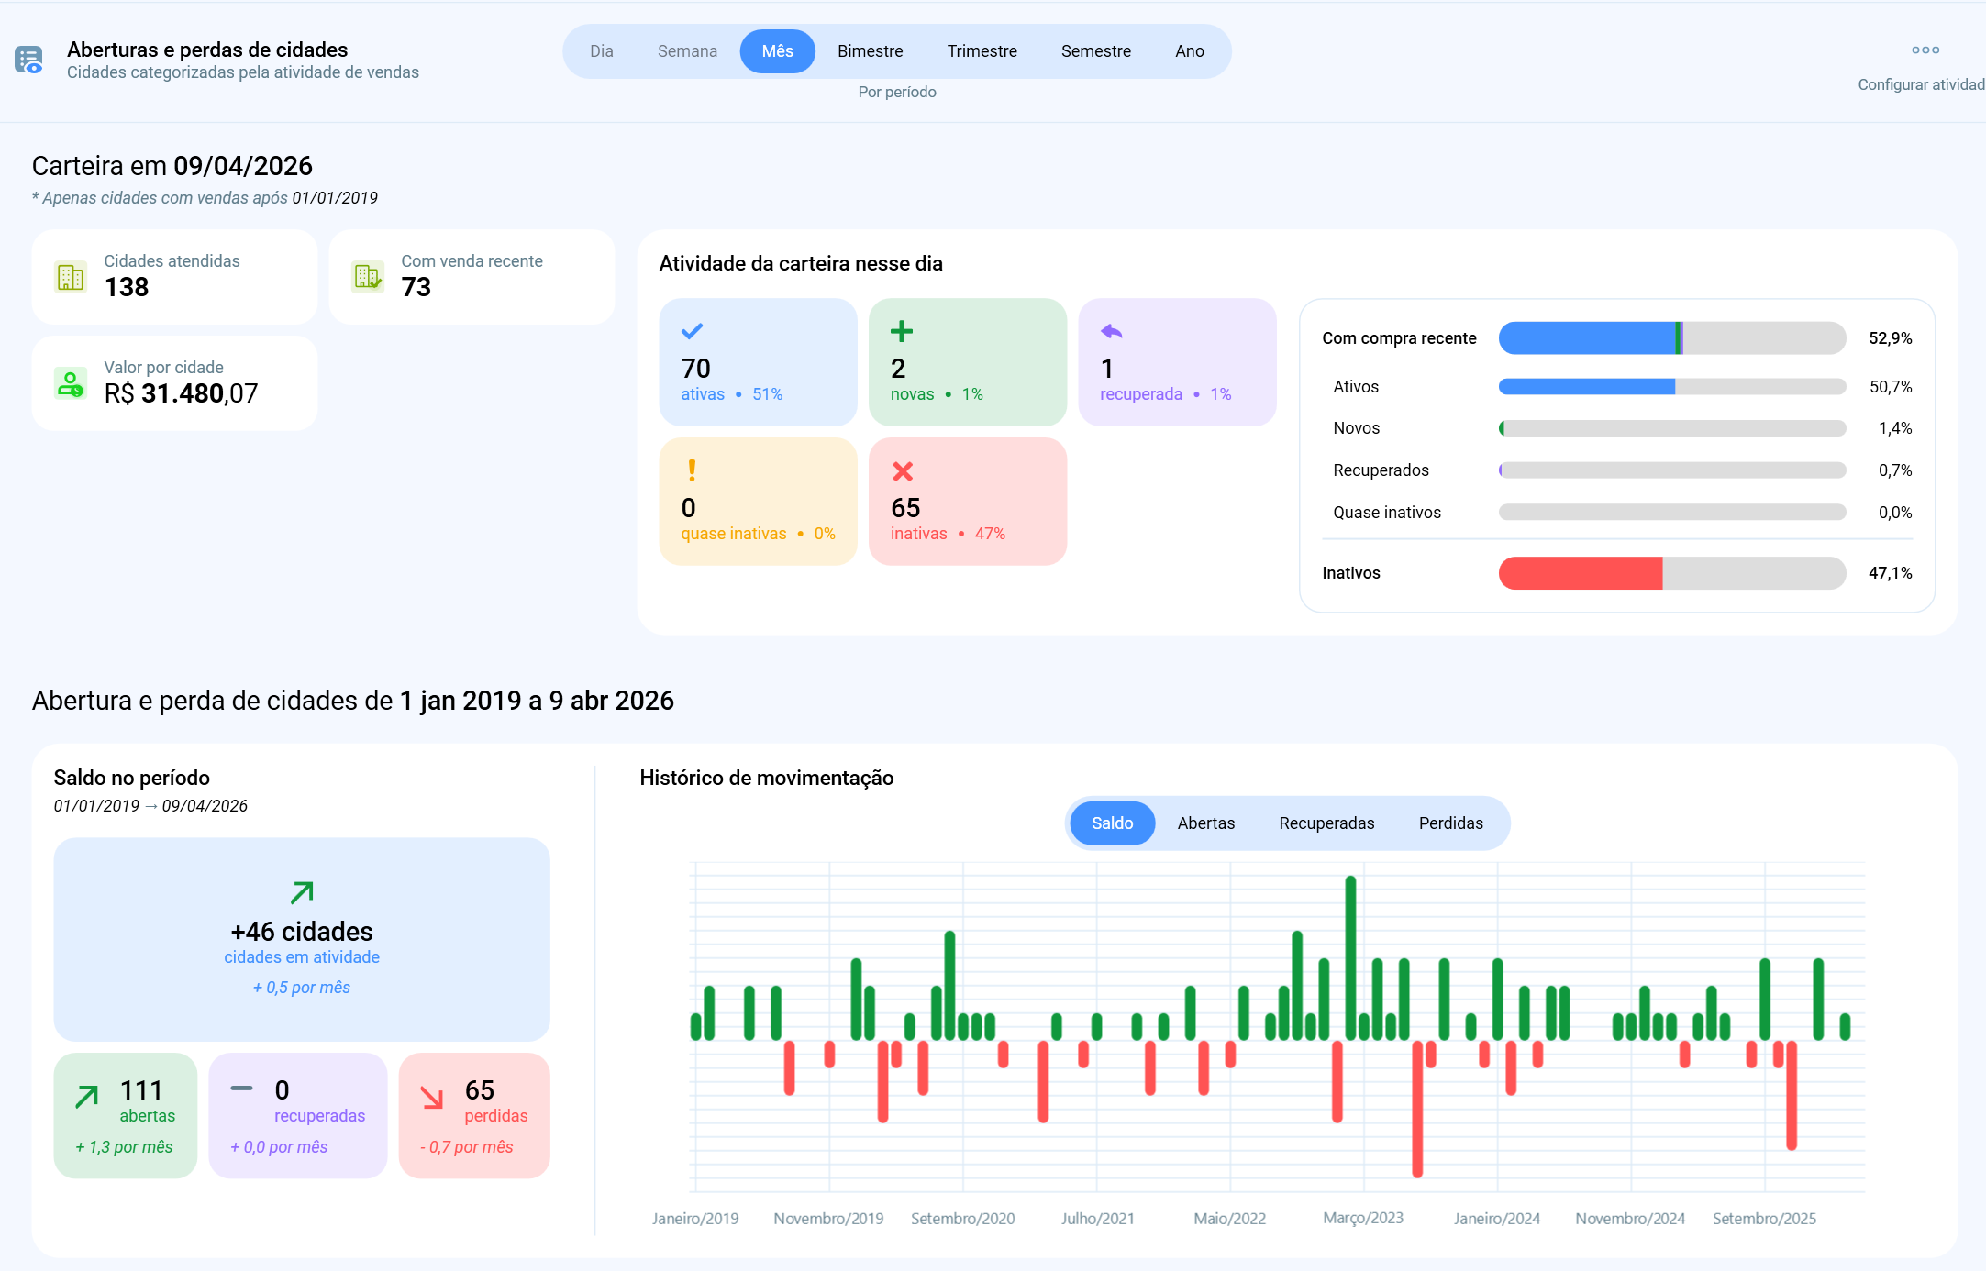Switch to the Bimestre tab
The width and height of the screenshot is (1986, 1271).
click(x=870, y=51)
